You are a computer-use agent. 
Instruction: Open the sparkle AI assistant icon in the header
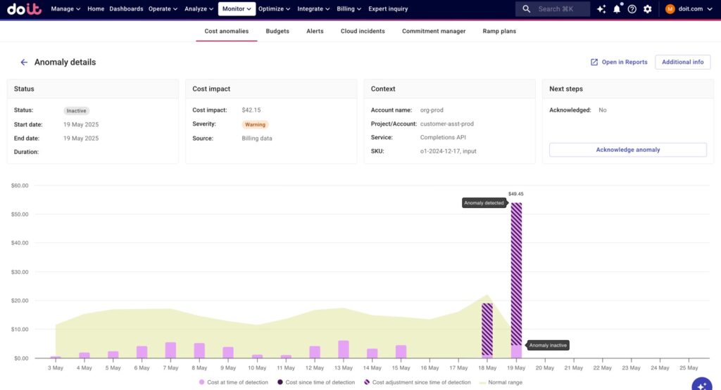point(601,9)
